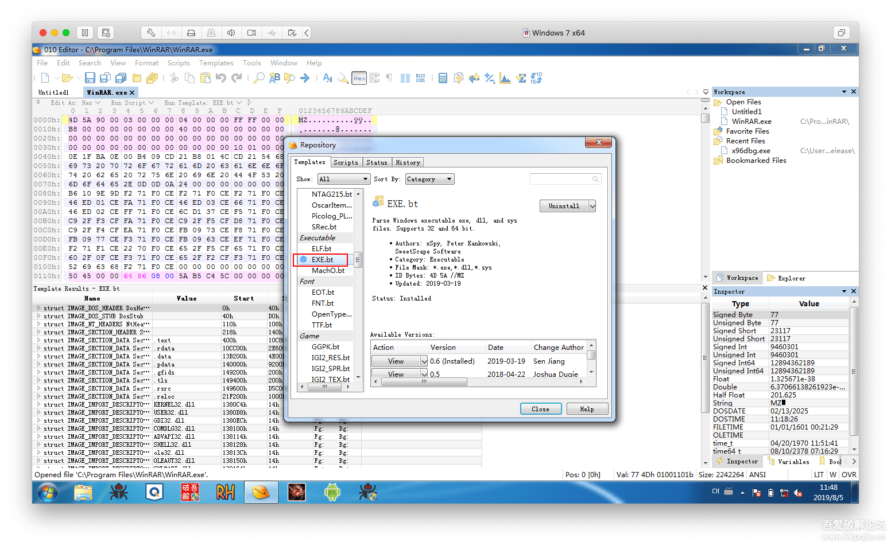Select x96dbg.exe in Recent Files
This screenshot has height=546, width=891.
click(751, 151)
